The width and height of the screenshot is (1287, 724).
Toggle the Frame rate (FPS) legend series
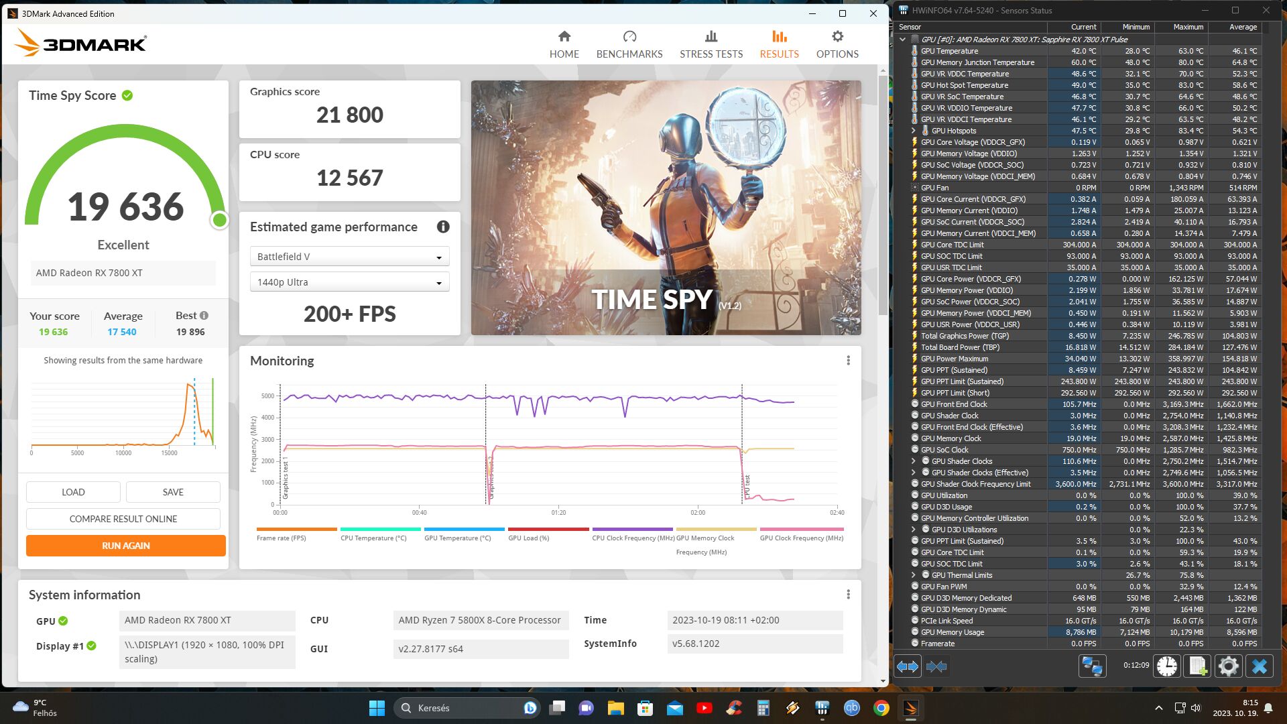point(296,534)
